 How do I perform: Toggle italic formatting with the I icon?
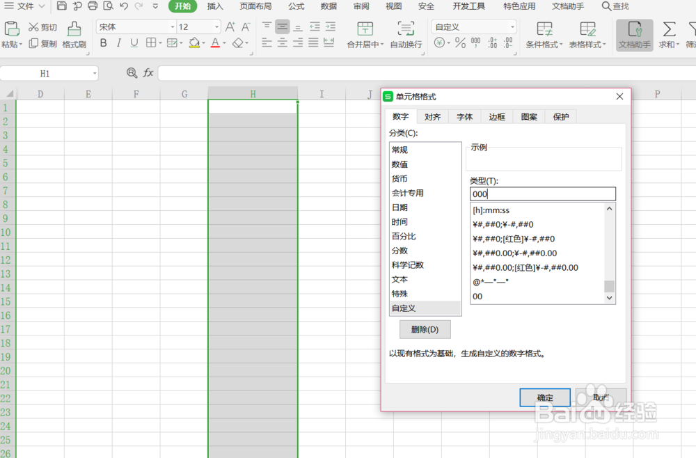click(118, 43)
